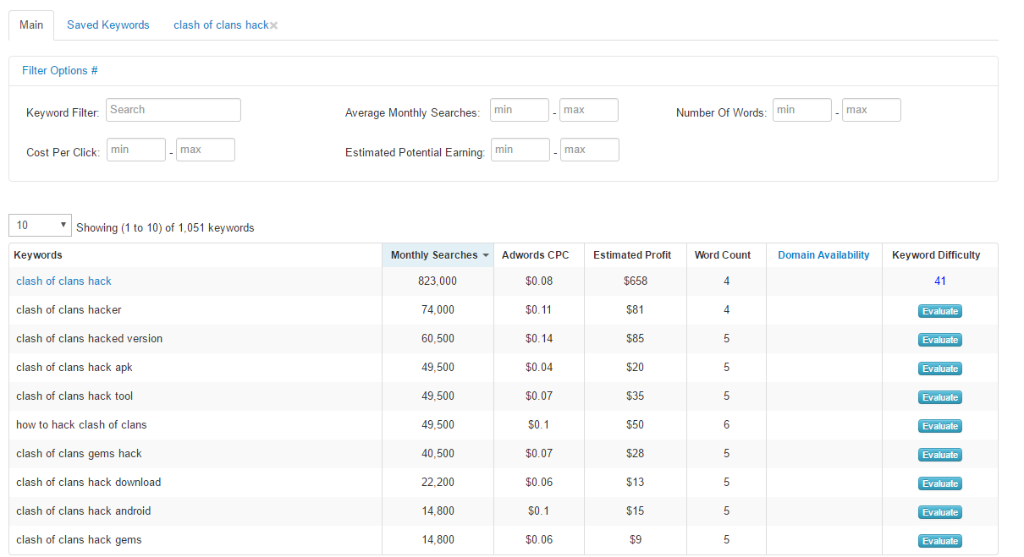This screenshot has height=557, width=1024.
Task: Select keyword text clash of clans hack tool
Action: coord(74,396)
